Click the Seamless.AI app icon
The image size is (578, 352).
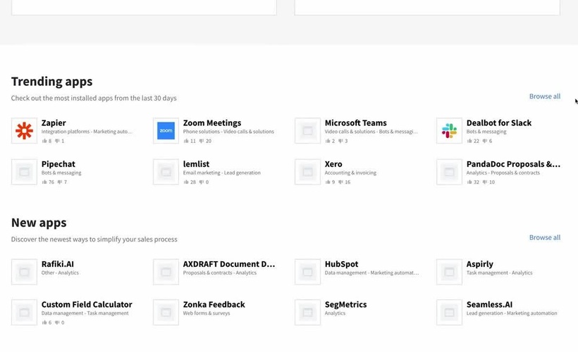(x=449, y=313)
